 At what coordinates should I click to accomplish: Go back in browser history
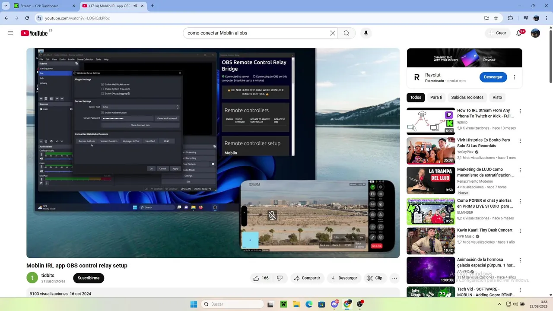pos(6,18)
